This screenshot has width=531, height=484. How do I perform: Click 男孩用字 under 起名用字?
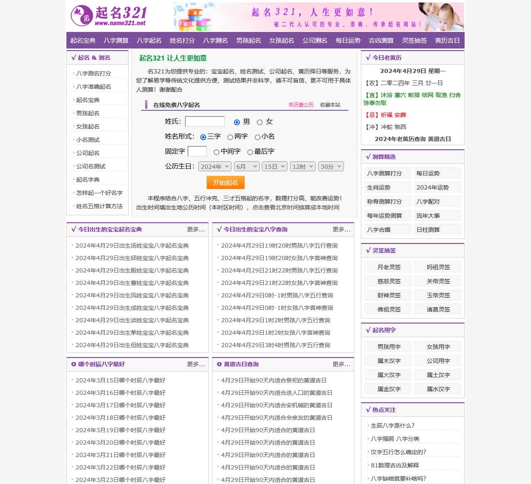[387, 346]
